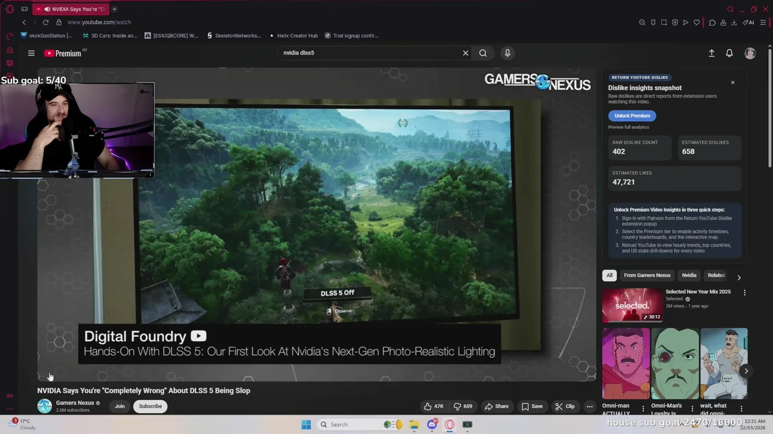This screenshot has width=773, height=434.
Task: Open the 3D Cars: Inside bookmark
Action: point(110,36)
